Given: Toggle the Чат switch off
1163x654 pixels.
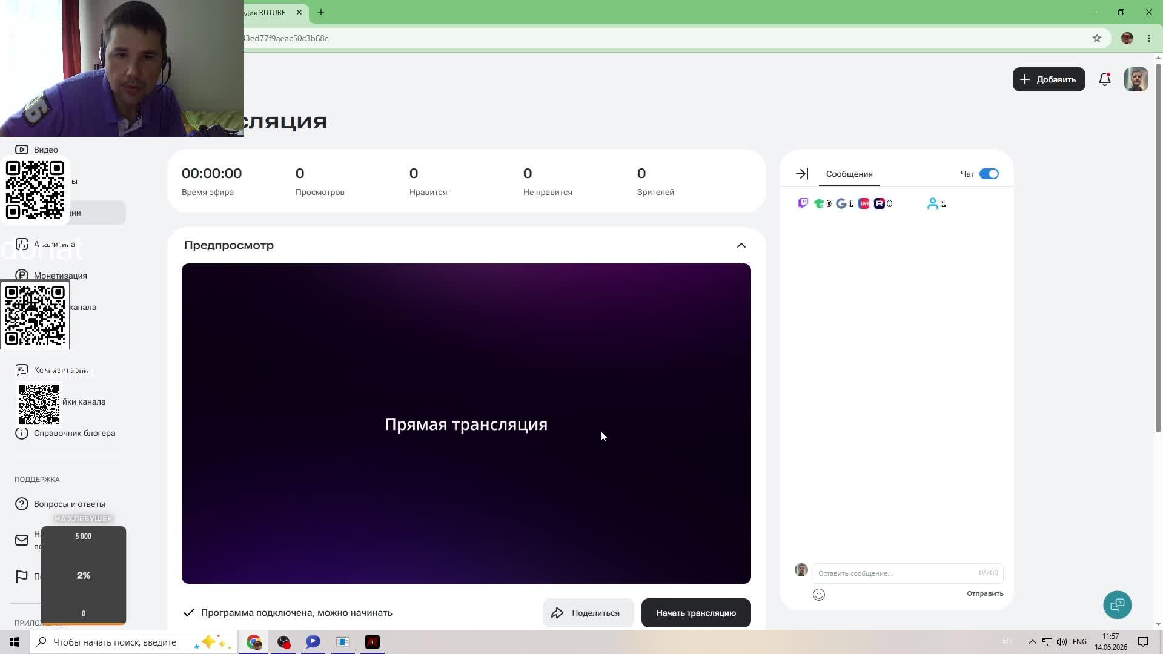Looking at the screenshot, I should 989,174.
